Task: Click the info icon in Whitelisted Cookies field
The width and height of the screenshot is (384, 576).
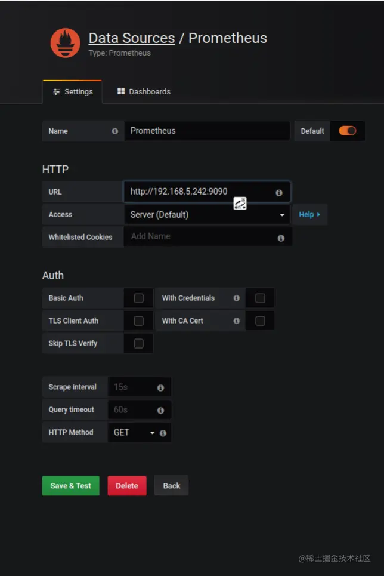Action: pos(281,238)
